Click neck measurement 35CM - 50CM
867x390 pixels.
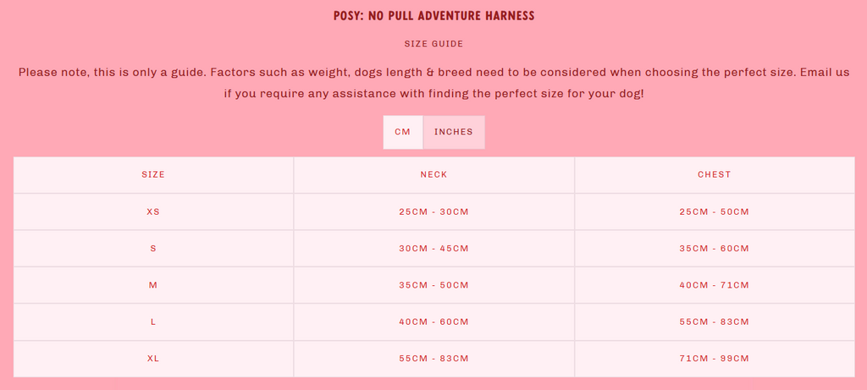[x=434, y=285]
